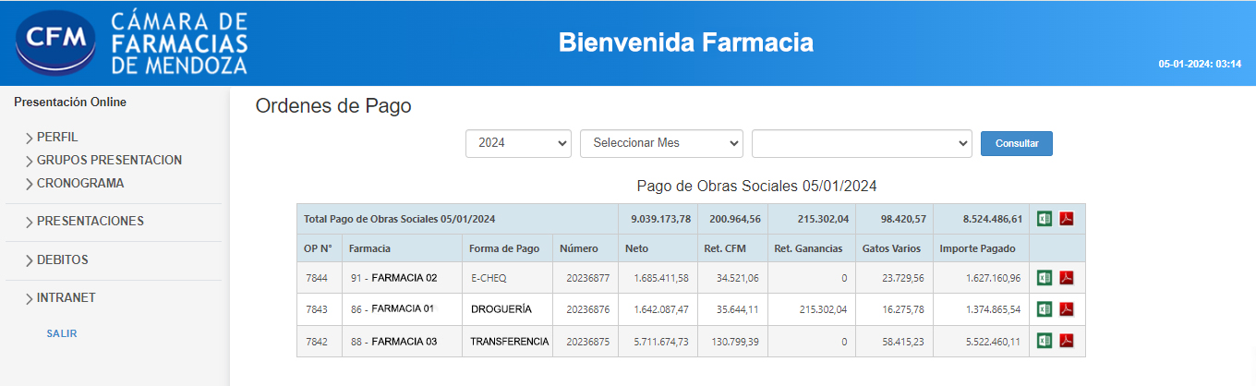Open the CRONOGRAMA sidebar section
The width and height of the screenshot is (1256, 386).
[x=79, y=183]
